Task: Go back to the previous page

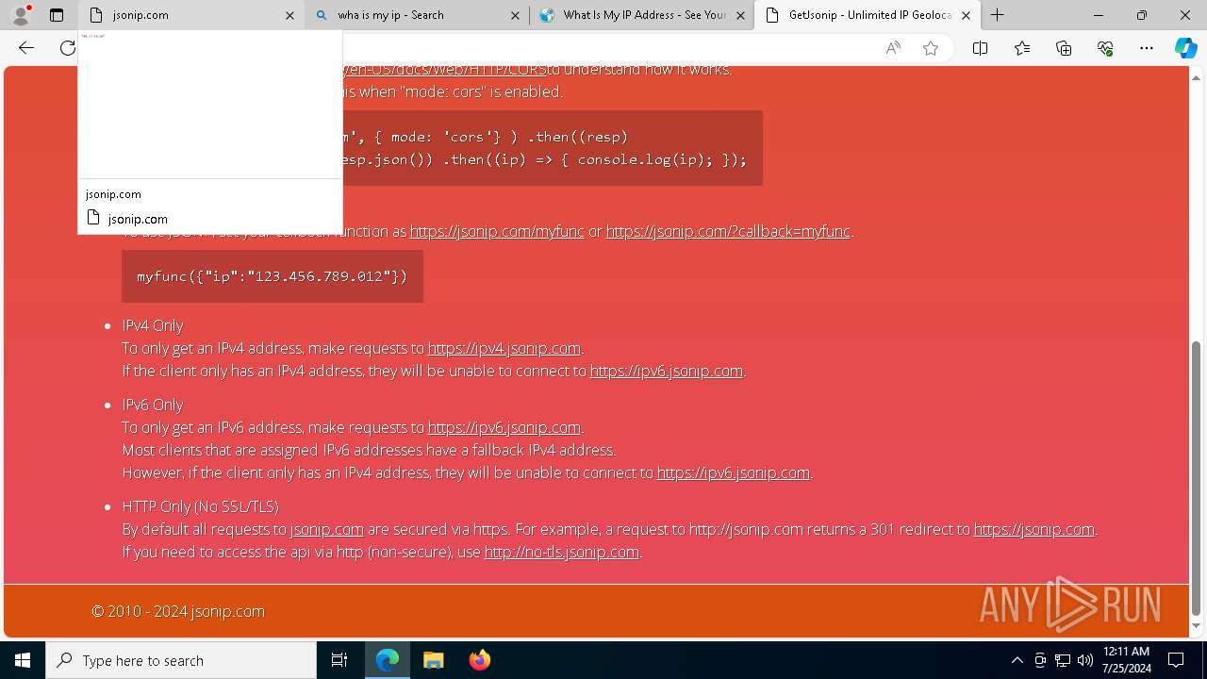Action: (x=26, y=48)
